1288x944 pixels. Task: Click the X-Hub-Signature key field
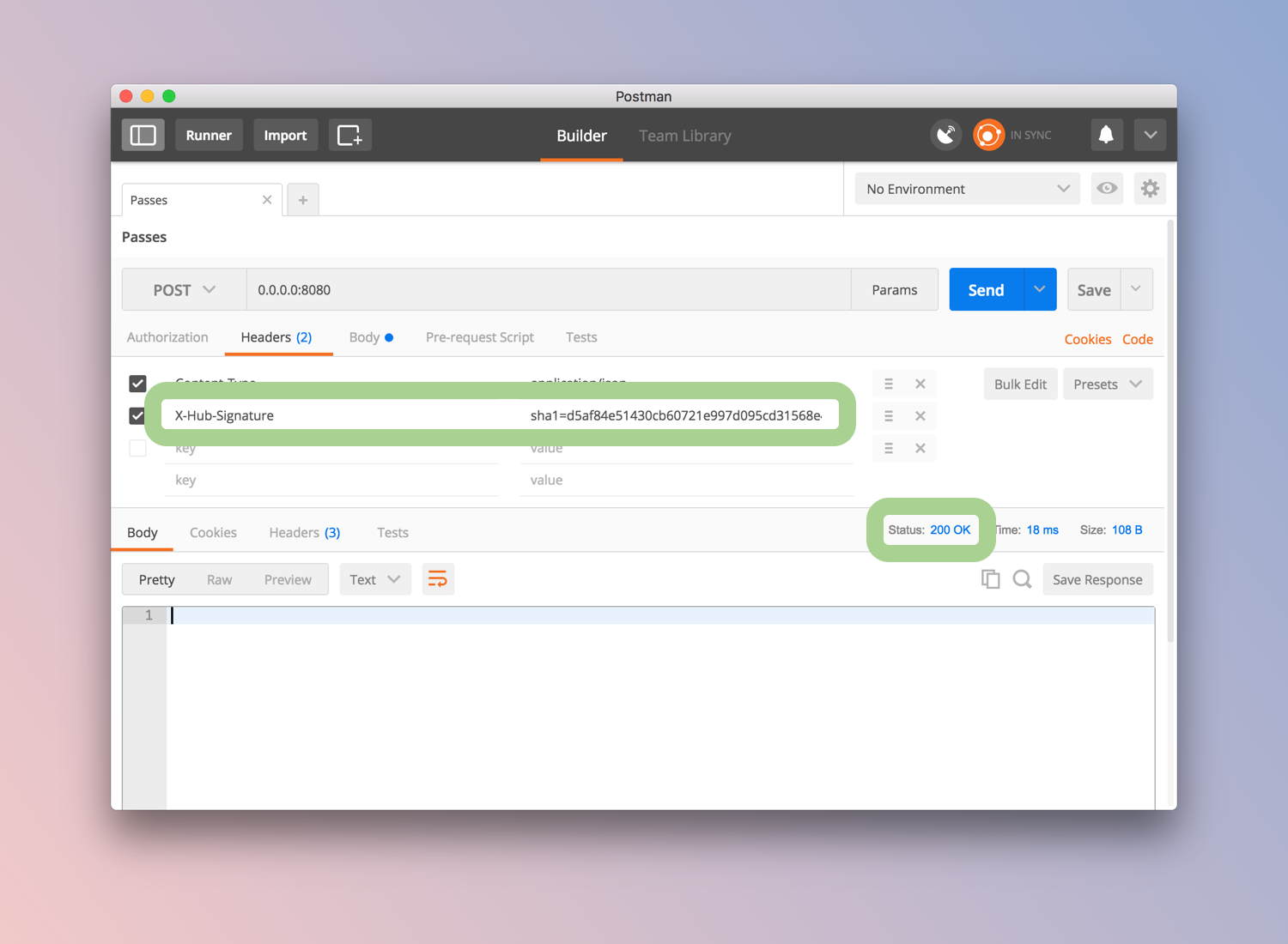point(331,415)
